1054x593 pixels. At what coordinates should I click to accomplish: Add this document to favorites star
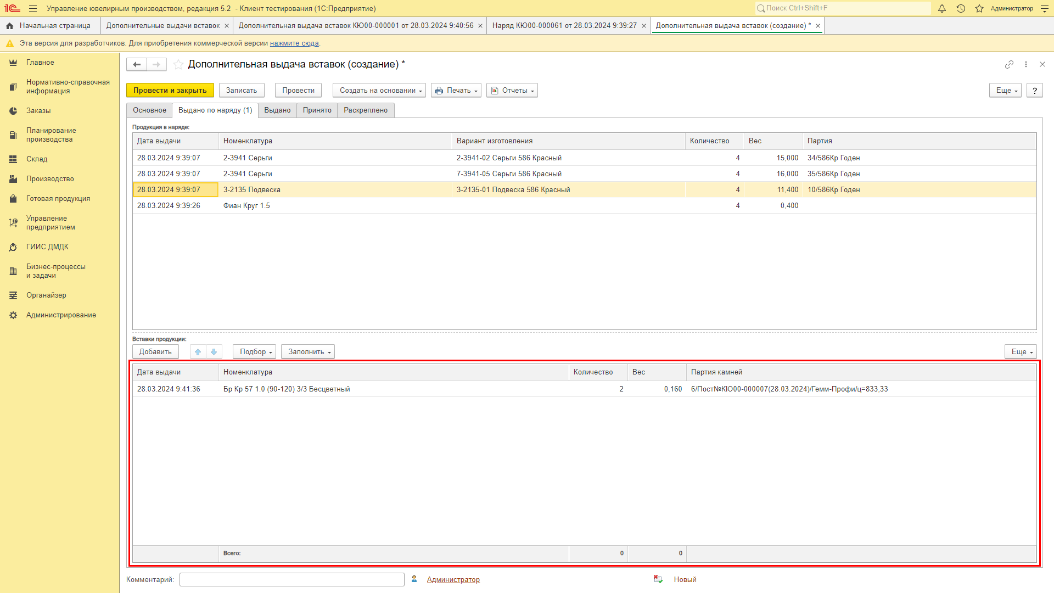click(178, 64)
